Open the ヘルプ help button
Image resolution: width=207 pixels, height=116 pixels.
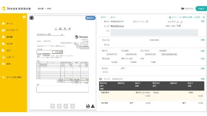[x=201, y=9]
